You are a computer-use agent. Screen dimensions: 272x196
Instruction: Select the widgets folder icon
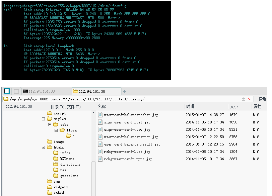click(x=50, y=187)
